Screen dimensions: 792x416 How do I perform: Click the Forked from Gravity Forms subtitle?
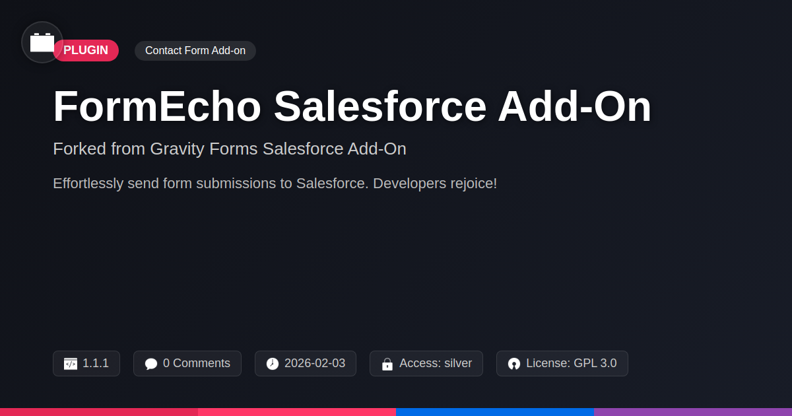point(230,149)
